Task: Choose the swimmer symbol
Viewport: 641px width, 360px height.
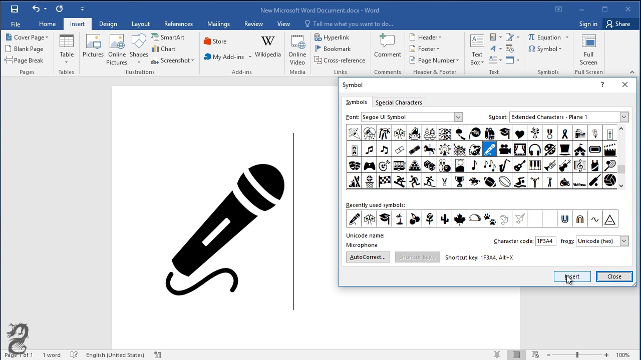Action: point(520,181)
